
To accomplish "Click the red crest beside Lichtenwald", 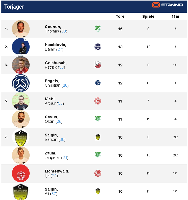I will pos(98,173).
